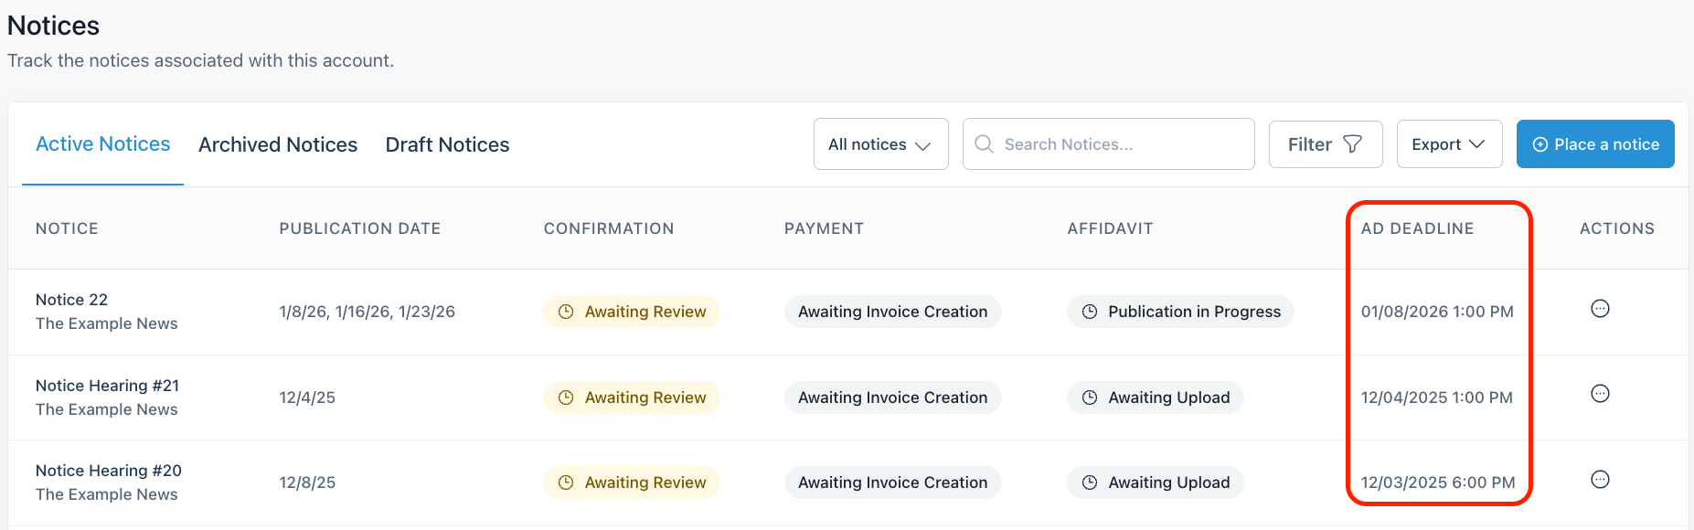Open actions menu for Notice 22
Screen dimensions: 1694x530
click(1600, 309)
